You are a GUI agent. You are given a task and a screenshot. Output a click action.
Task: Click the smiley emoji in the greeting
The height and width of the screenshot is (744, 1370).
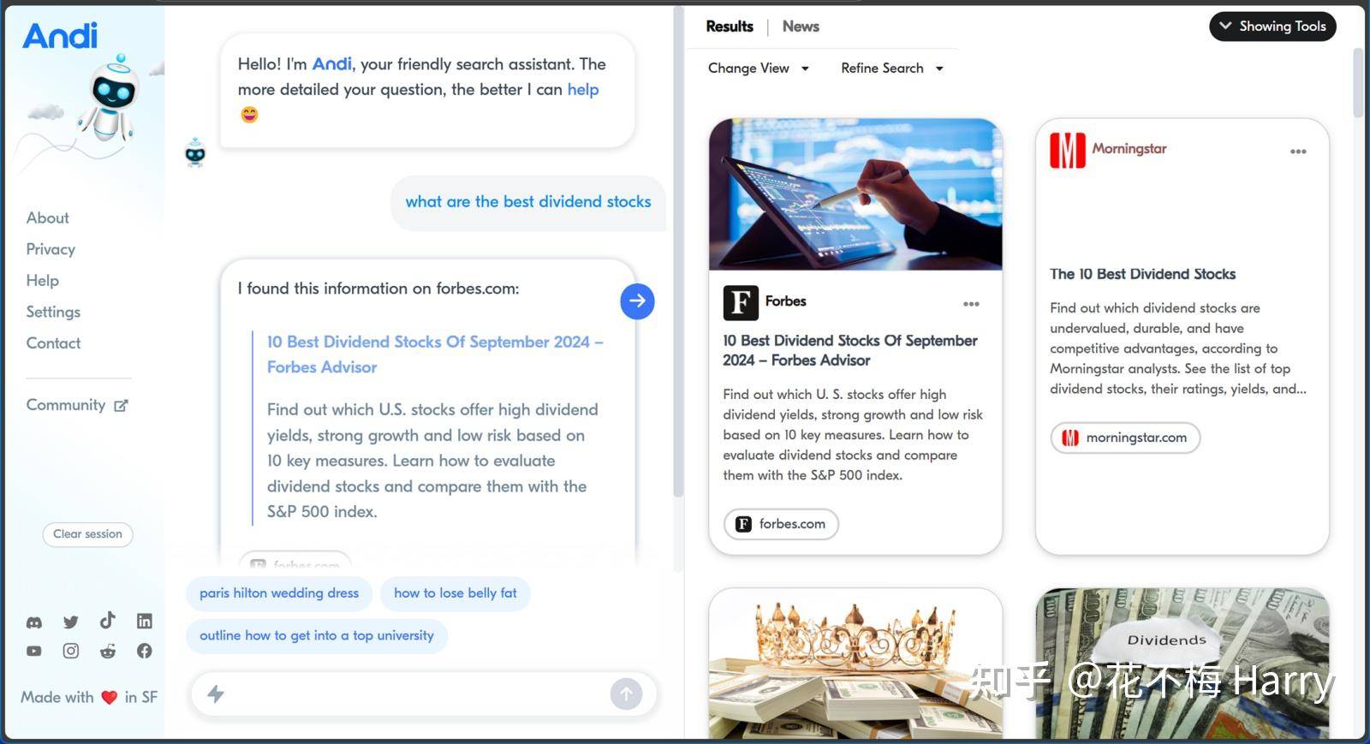tap(249, 115)
